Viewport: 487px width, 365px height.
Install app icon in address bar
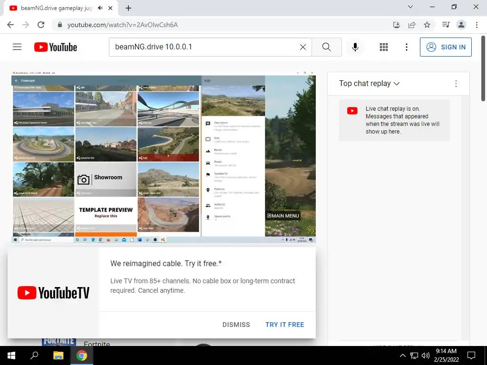(x=396, y=25)
